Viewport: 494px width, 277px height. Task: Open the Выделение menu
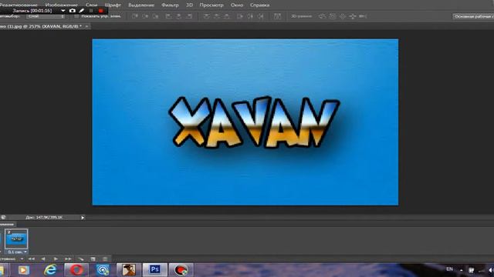coord(141,5)
